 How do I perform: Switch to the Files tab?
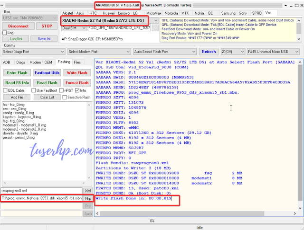pyautogui.click(x=77, y=62)
